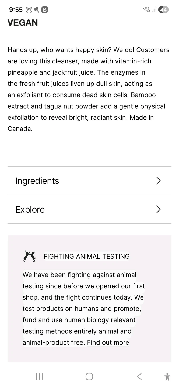Tap the Wi-Fi signal status icon
The height and width of the screenshot is (388, 179).
click(x=146, y=10)
